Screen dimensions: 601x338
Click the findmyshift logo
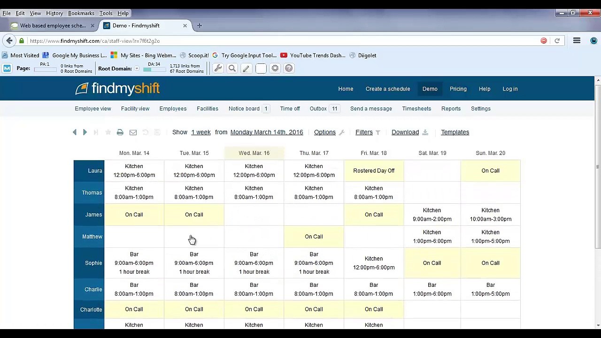coord(117,88)
